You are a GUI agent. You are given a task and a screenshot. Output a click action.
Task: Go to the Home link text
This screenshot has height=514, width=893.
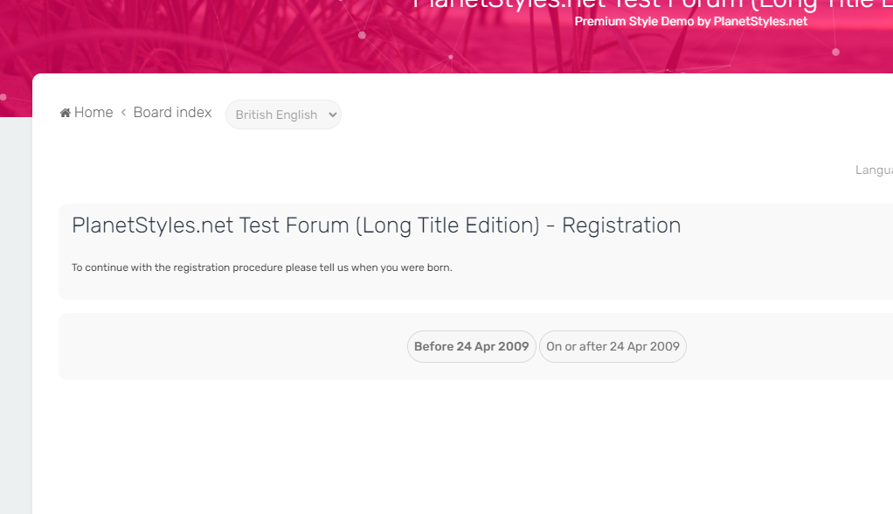93,113
